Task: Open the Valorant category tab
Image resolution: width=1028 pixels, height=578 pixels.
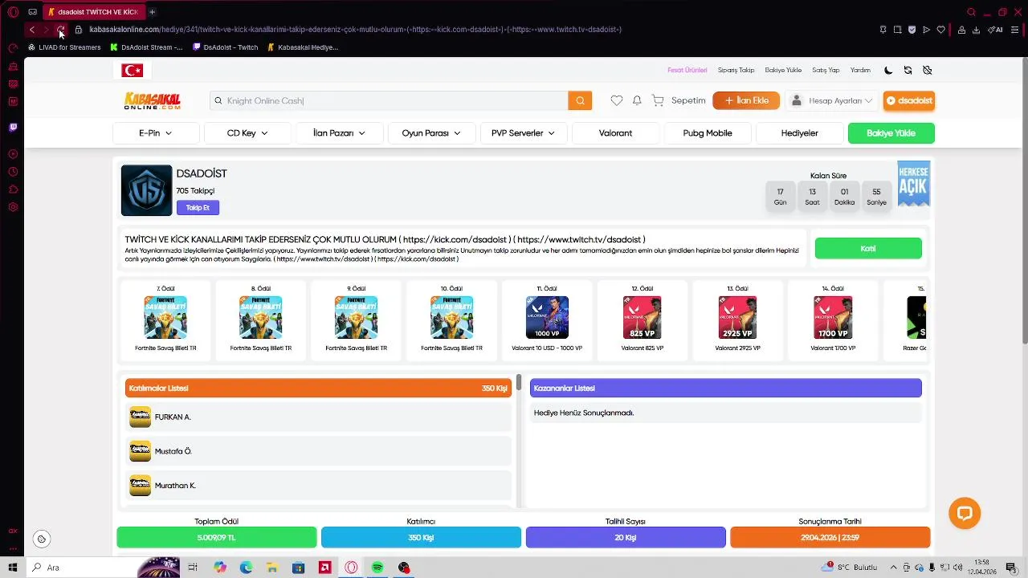Action: [615, 133]
